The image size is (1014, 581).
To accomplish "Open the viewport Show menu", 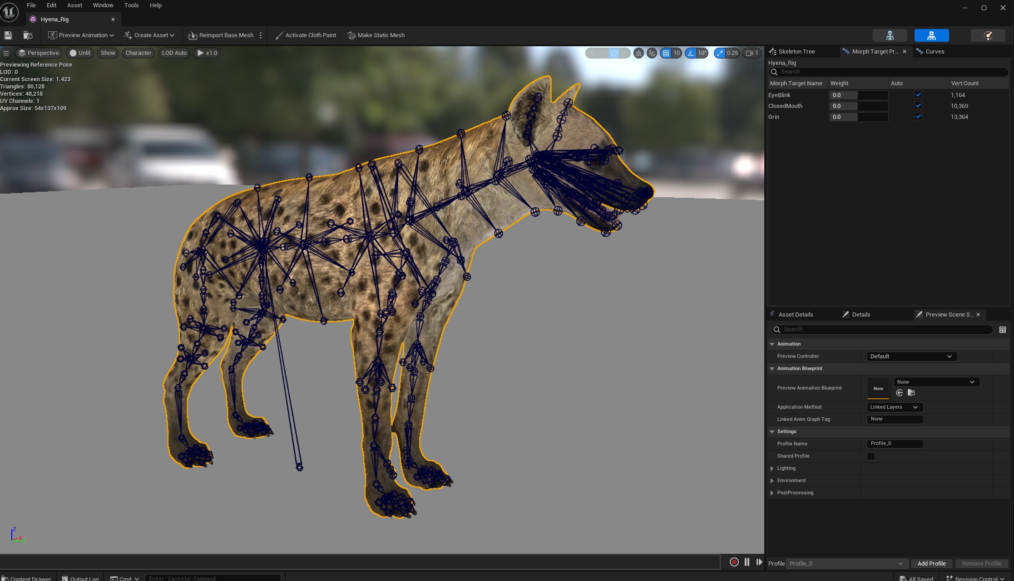I will pyautogui.click(x=108, y=53).
